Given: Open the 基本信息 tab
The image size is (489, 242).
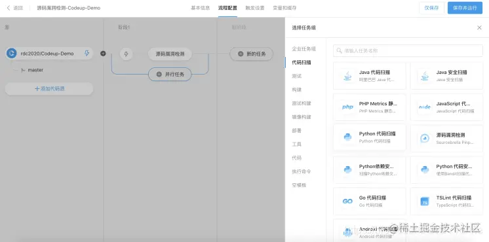Looking at the screenshot, I should (200, 8).
